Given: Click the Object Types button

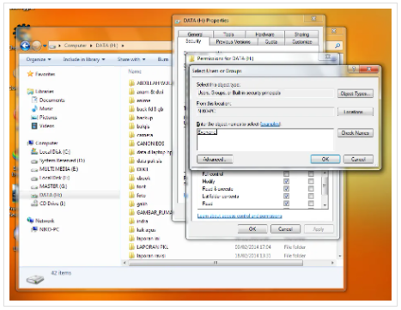Looking at the screenshot, I should pyautogui.click(x=355, y=94).
